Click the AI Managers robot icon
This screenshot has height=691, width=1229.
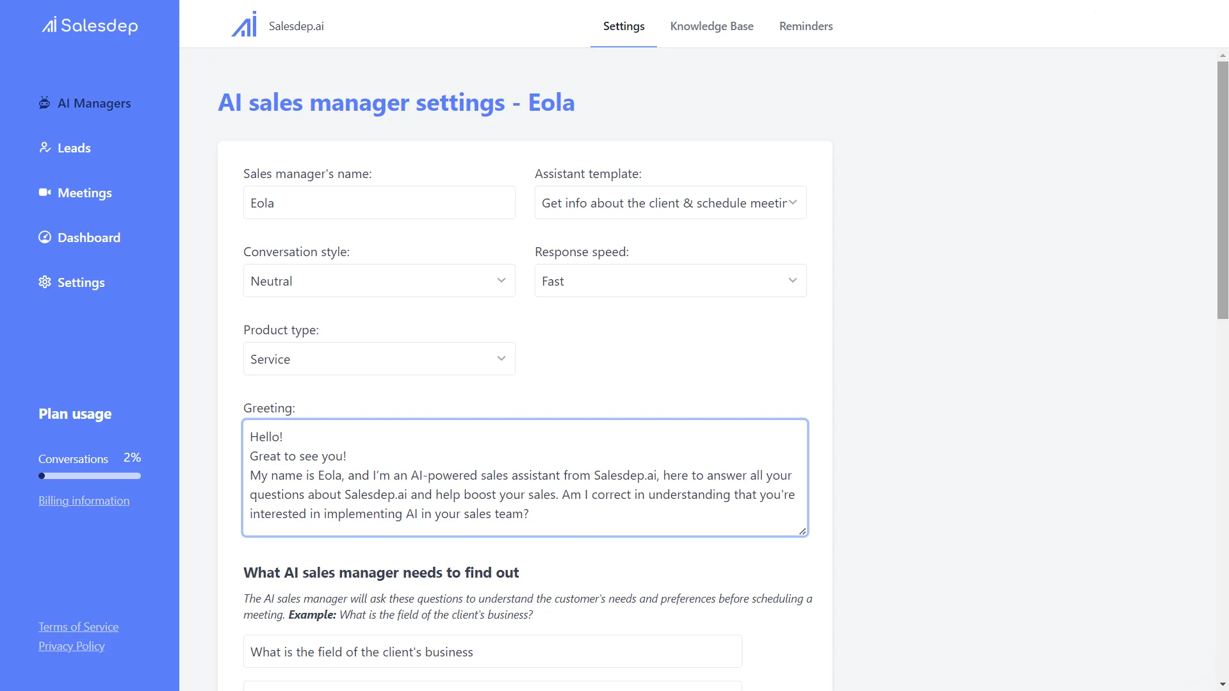point(44,103)
